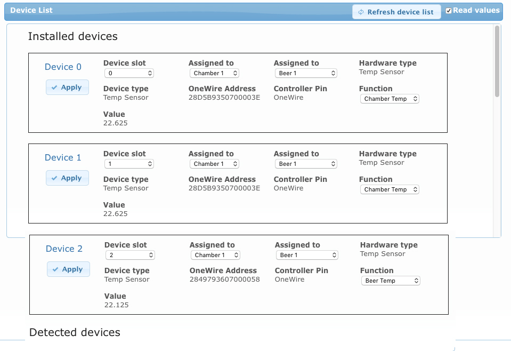Click the Device 0 heading
Screen dimensions: 511x351
(63, 67)
